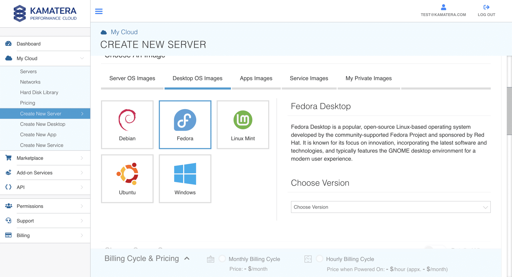The width and height of the screenshot is (512, 277).
Task: Open the Choose Version dropdown
Action: tap(390, 207)
